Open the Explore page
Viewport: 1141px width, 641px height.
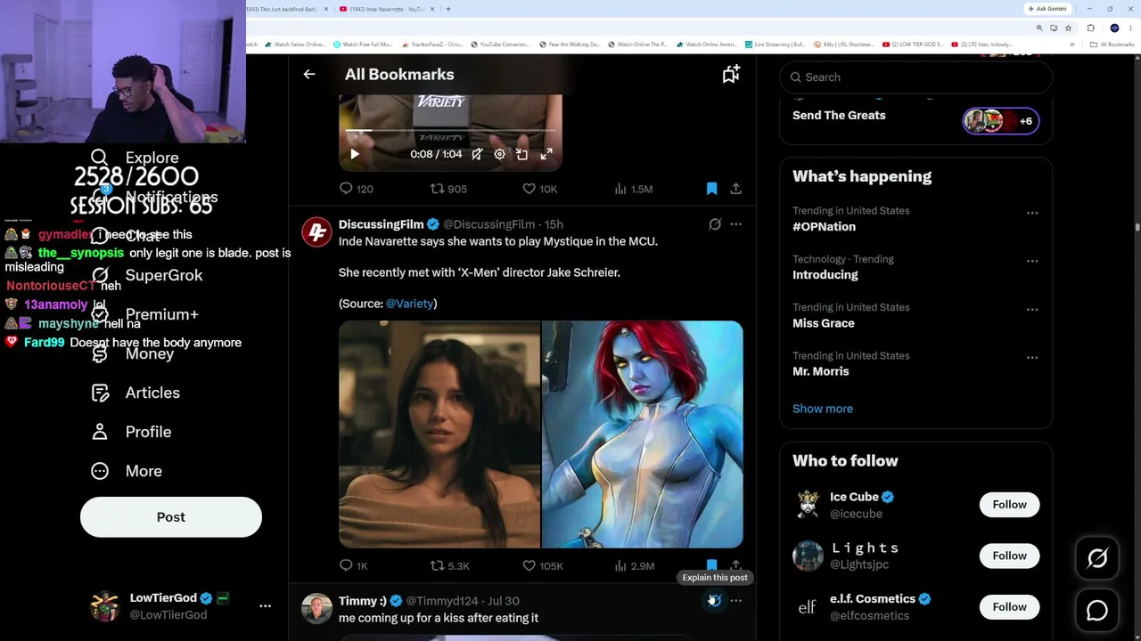[x=135, y=158]
